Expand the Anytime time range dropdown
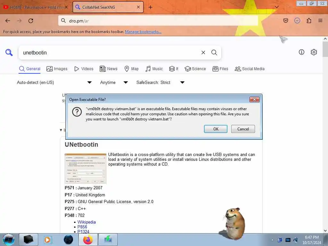 pos(114,82)
